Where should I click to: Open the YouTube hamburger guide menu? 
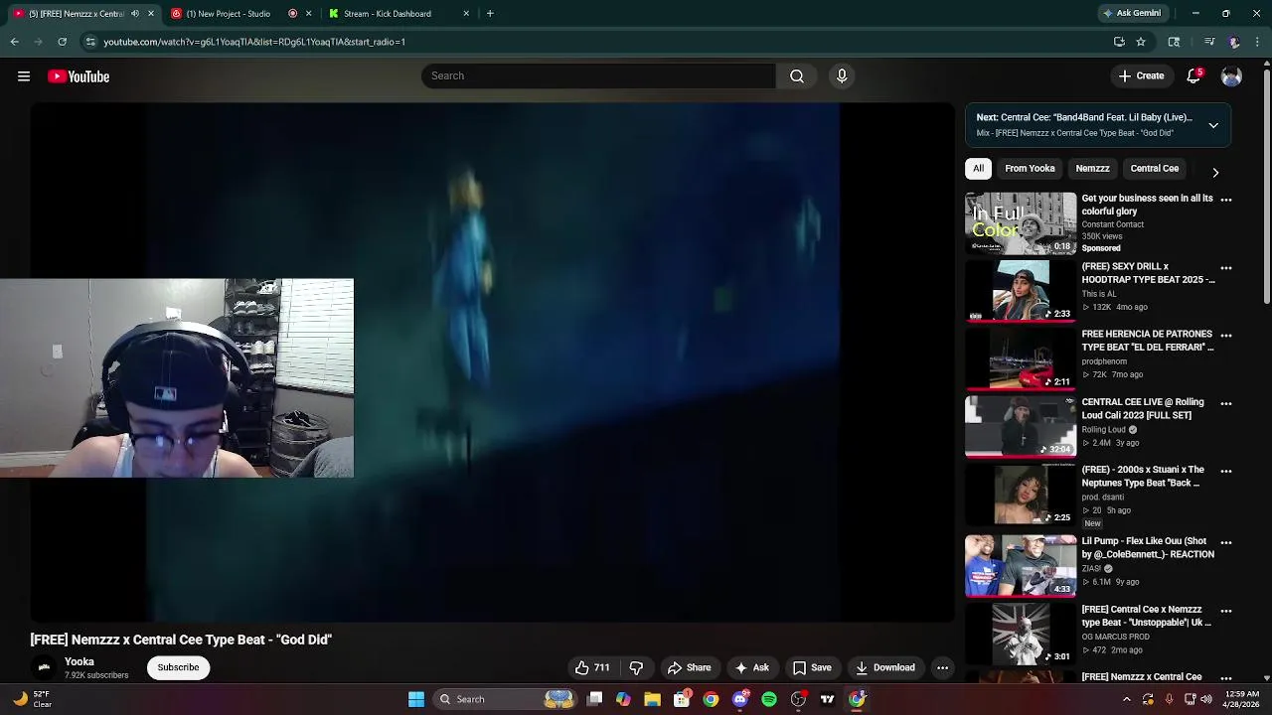tap(24, 76)
